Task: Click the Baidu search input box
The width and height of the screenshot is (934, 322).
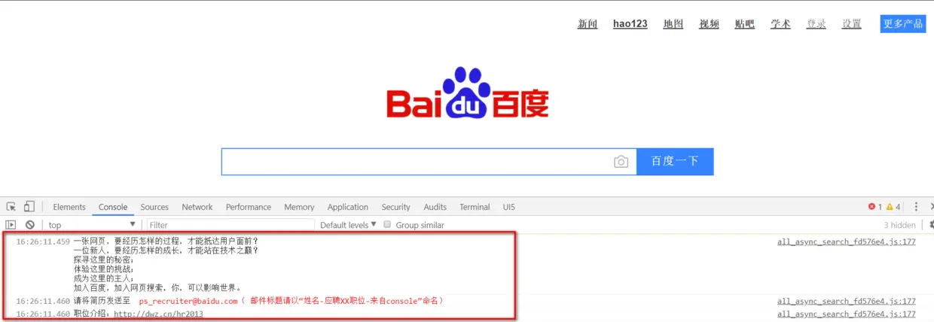Action: (x=417, y=162)
